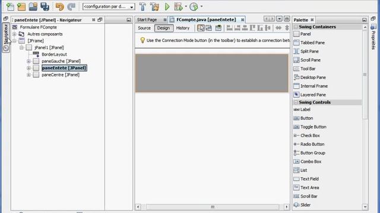380x213 pixels.
Task: Open the arrow menu next to Profile icon
Action: [201, 7]
